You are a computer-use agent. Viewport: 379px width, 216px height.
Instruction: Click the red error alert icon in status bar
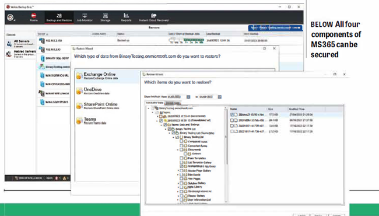click(x=57, y=178)
